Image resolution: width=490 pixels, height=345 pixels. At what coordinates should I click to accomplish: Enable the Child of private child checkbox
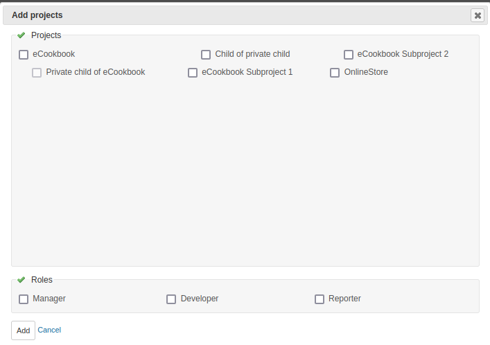coord(206,55)
